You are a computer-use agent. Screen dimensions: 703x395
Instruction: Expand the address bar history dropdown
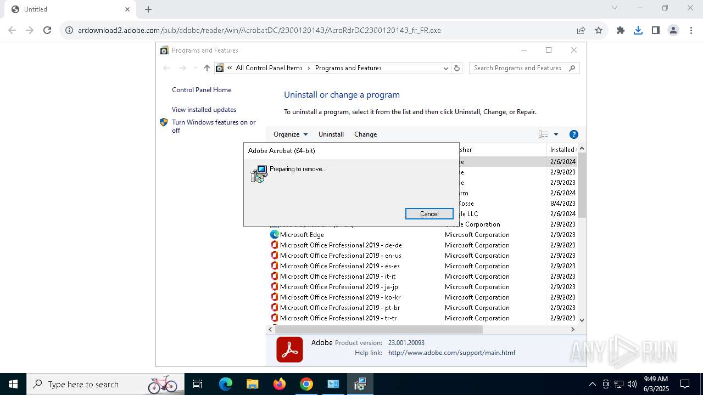[445, 68]
